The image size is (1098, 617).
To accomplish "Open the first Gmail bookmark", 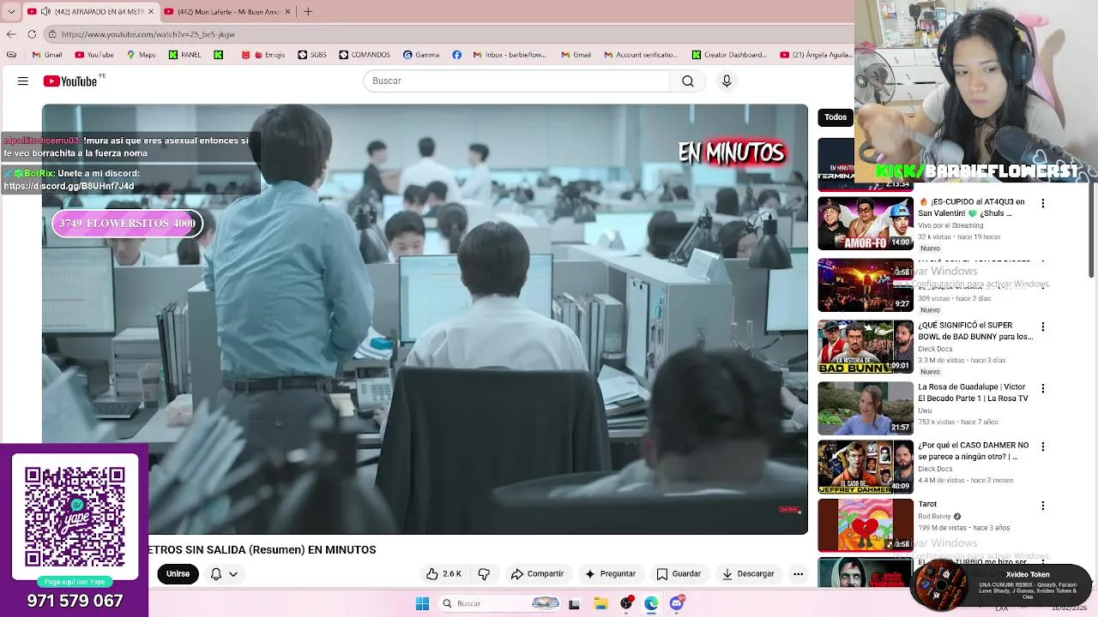I will [x=47, y=55].
